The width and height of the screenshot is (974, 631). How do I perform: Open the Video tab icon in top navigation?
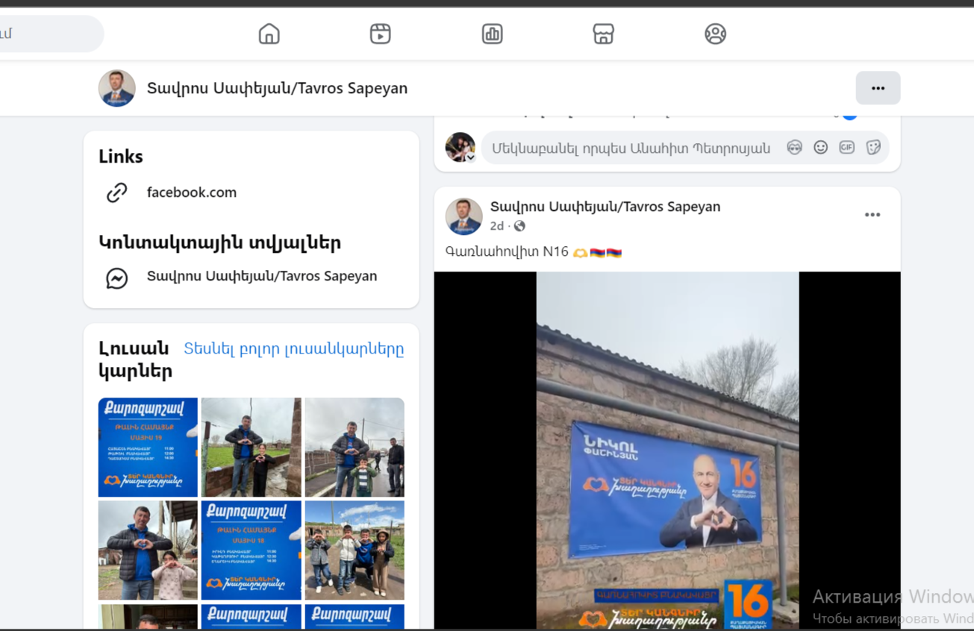[x=381, y=34]
